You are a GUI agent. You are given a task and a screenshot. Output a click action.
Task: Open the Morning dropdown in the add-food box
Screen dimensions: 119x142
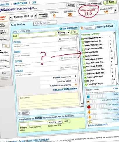pos(55,122)
